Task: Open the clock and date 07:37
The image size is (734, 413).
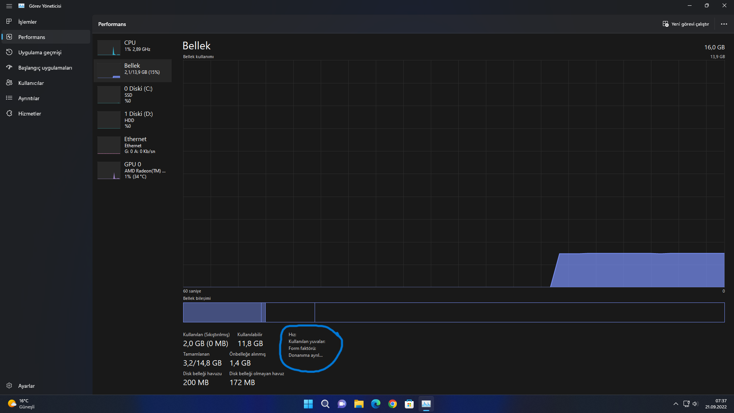Action: (716, 404)
